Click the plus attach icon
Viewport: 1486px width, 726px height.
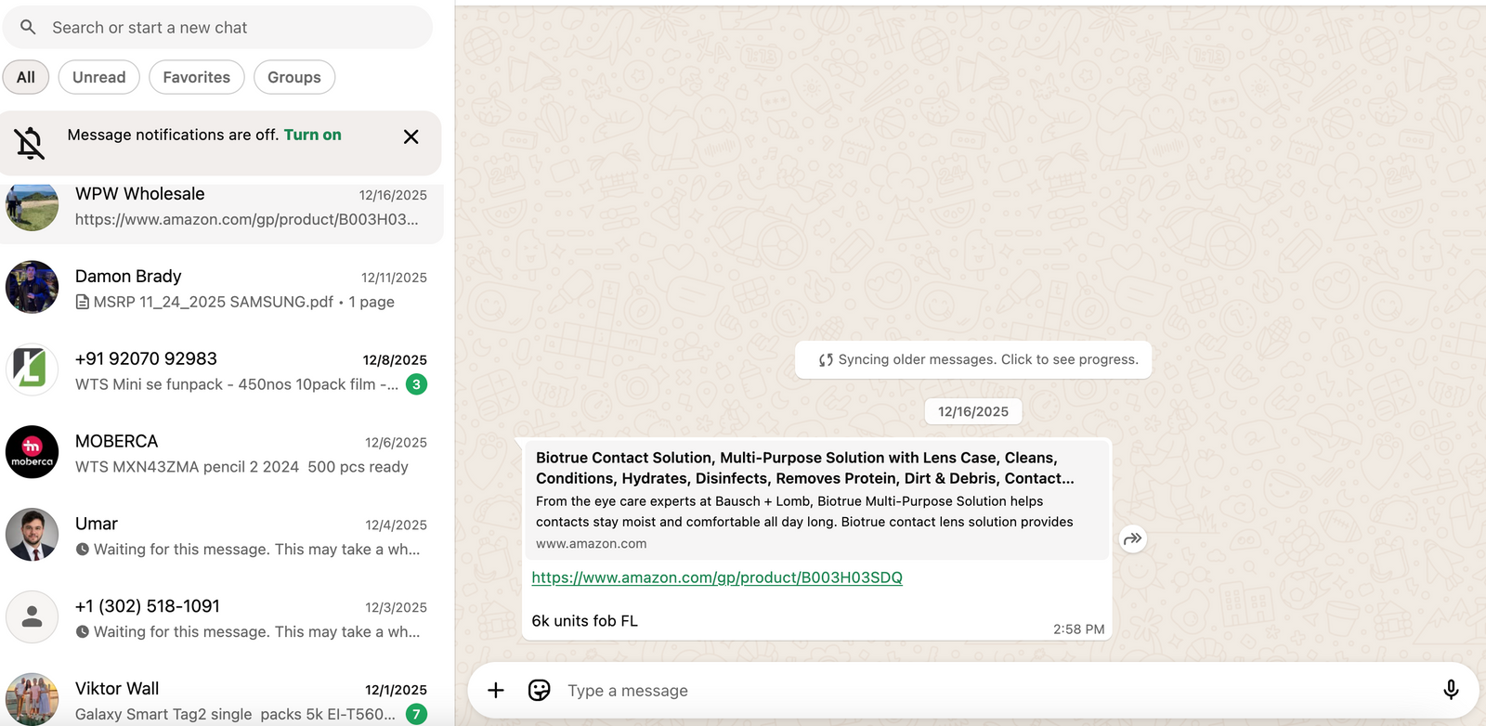[x=496, y=690]
